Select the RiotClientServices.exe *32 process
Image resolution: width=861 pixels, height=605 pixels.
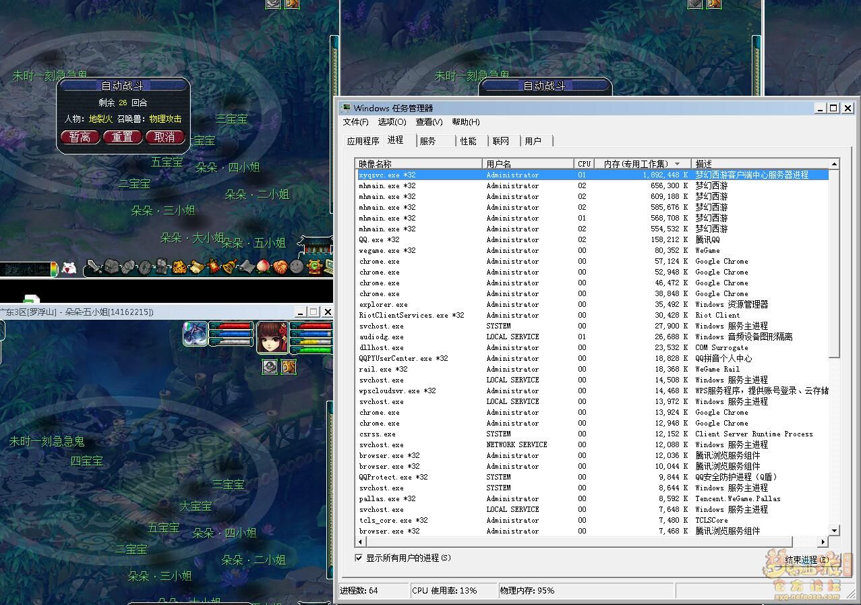pyautogui.click(x=593, y=315)
